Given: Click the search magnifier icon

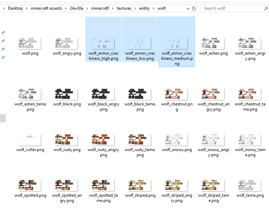Looking at the screenshot, I should pos(266,8).
